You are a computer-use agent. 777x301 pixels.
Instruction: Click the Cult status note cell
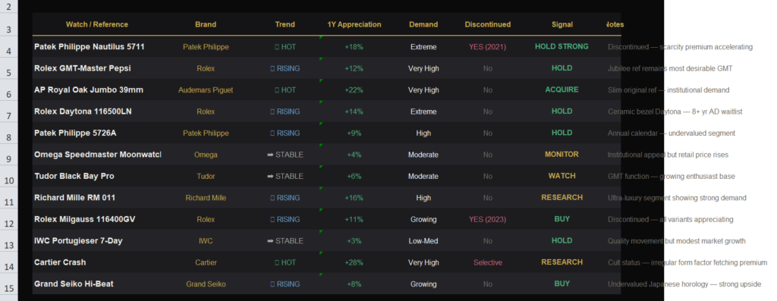(687, 263)
